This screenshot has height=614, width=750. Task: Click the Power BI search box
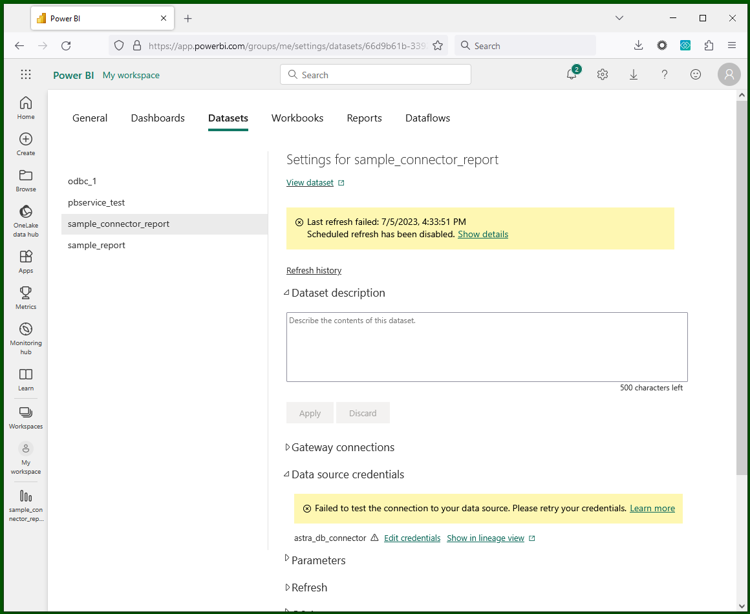point(376,74)
